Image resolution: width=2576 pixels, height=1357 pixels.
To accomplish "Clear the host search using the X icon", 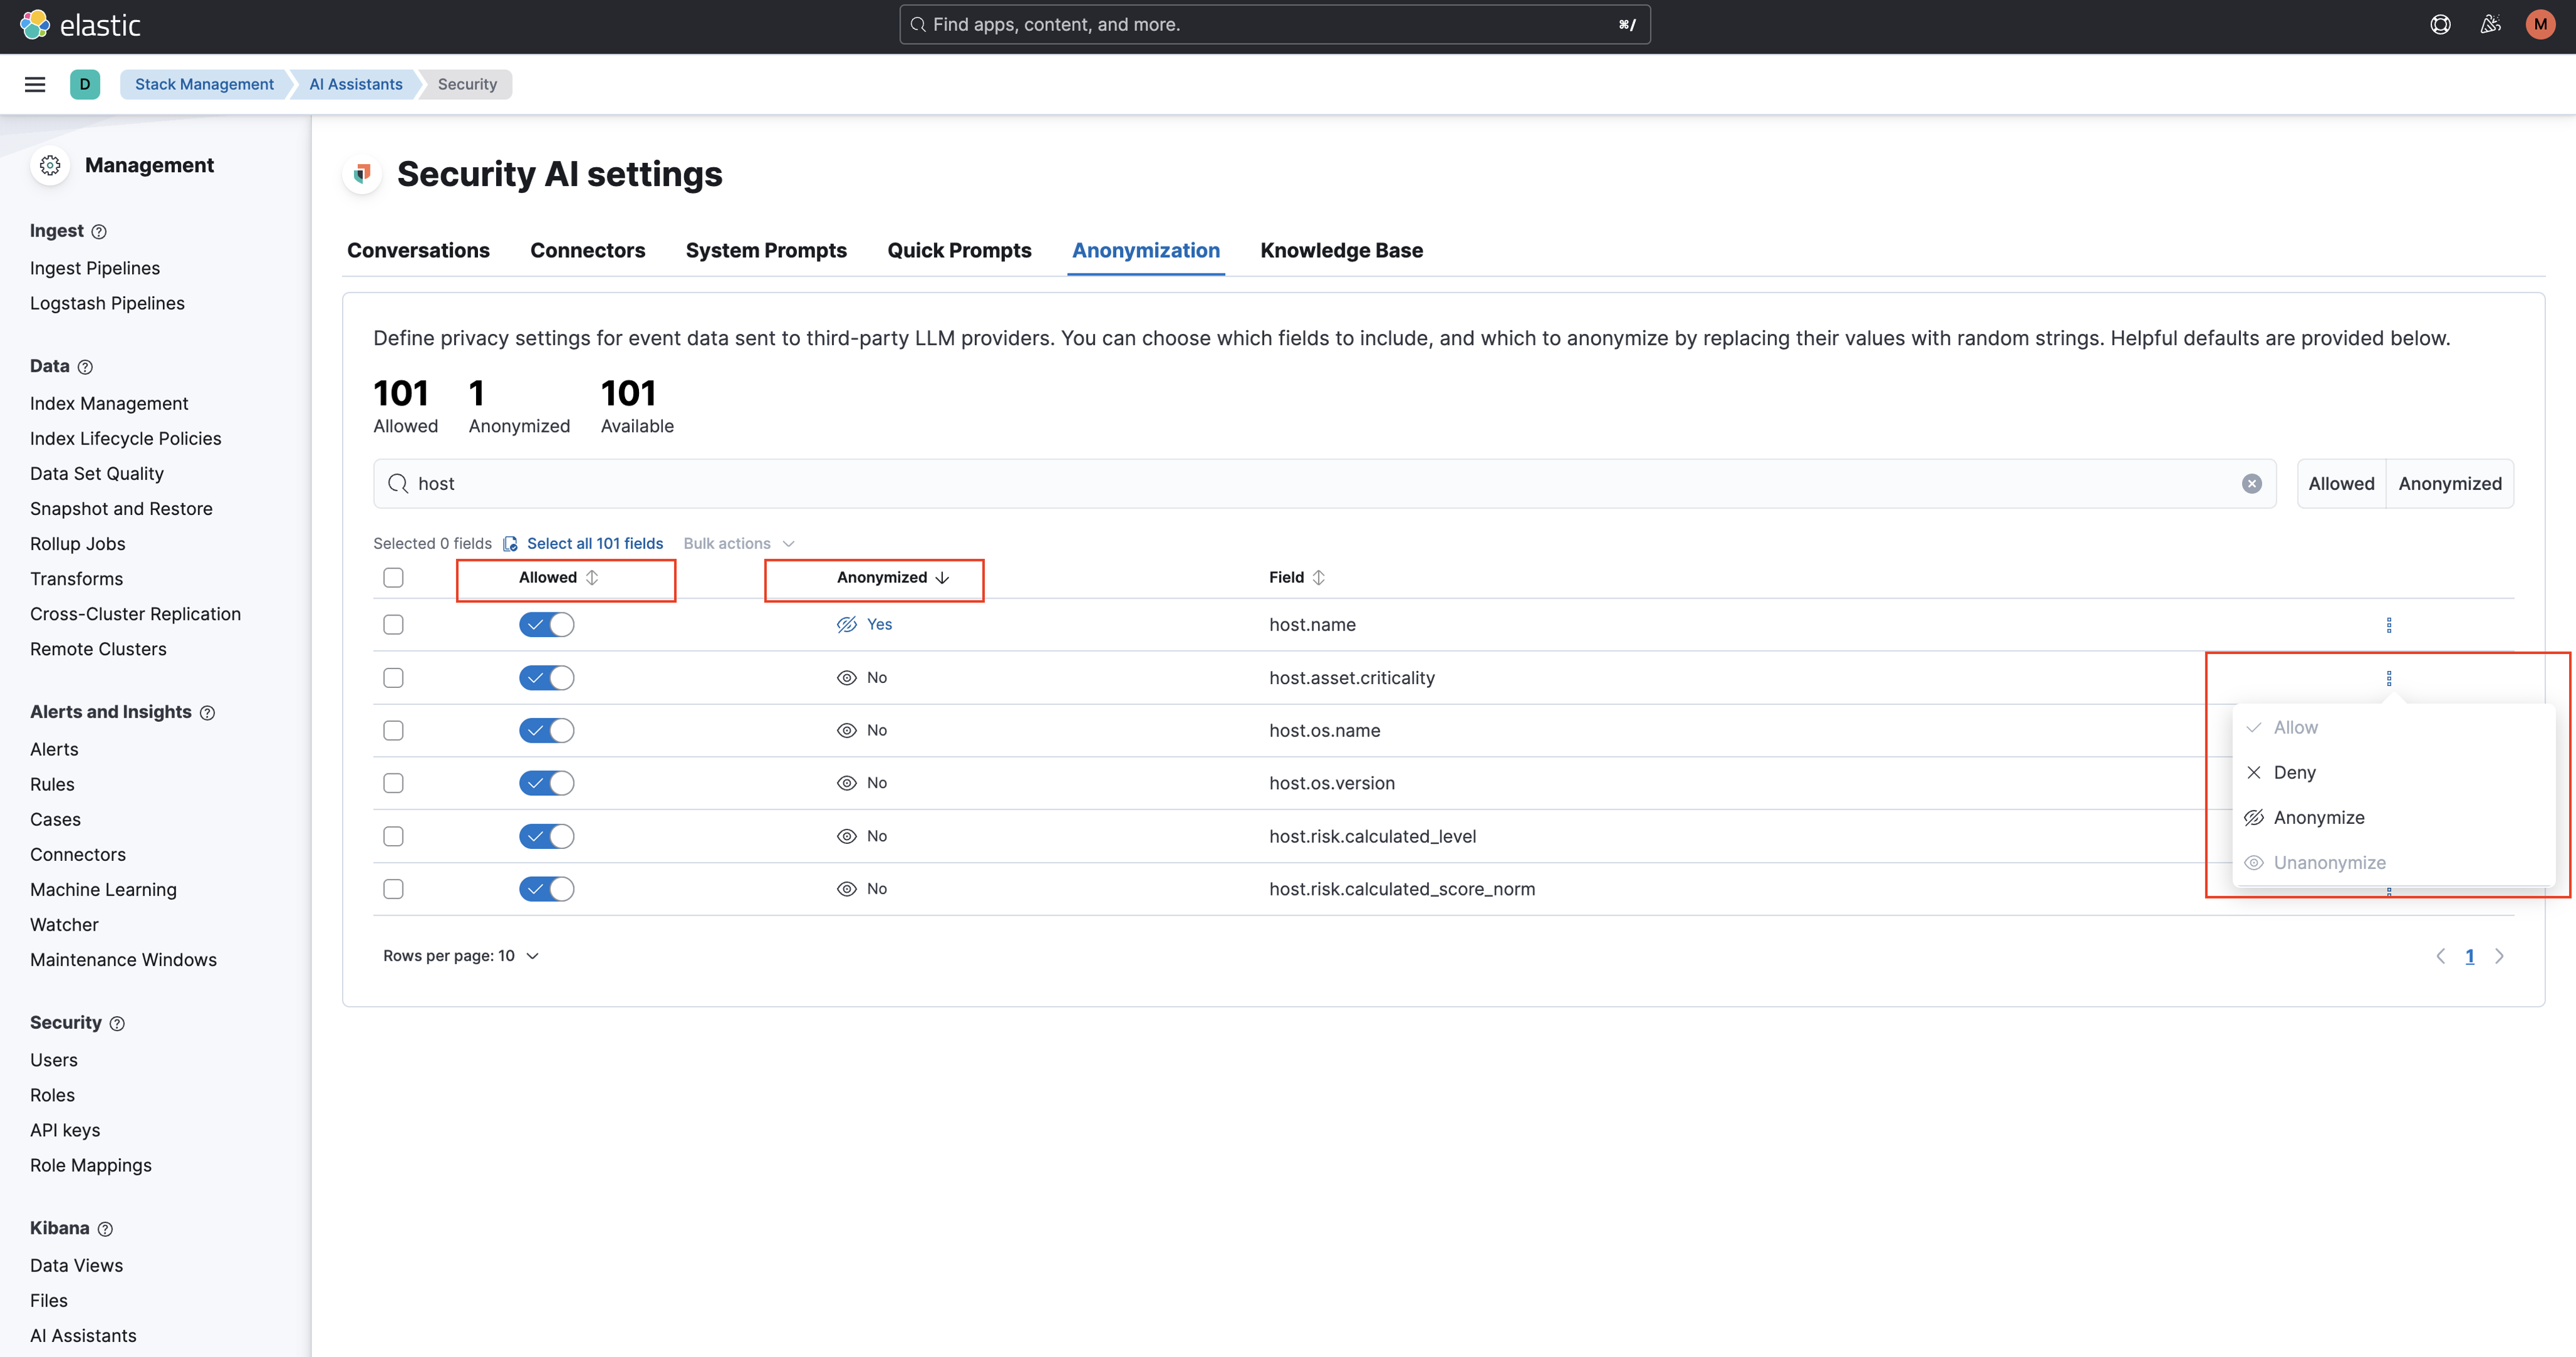I will [x=2251, y=483].
